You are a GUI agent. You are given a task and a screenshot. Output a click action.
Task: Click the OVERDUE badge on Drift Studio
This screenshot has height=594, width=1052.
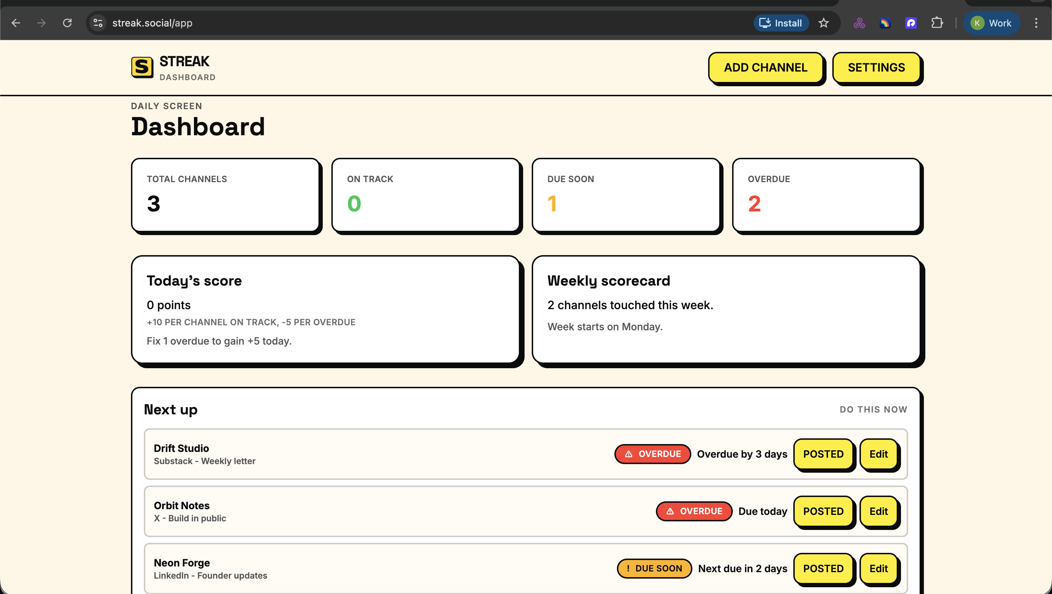652,454
